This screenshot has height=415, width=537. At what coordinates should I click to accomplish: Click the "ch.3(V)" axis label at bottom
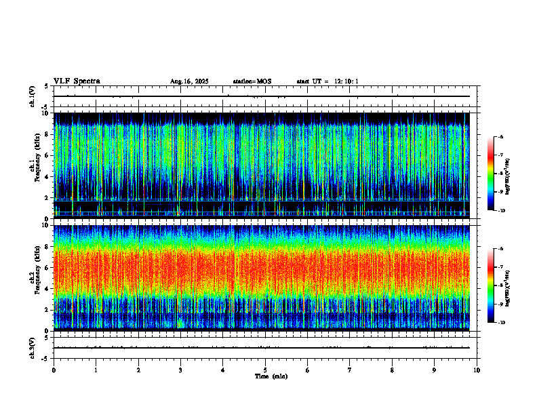pos(32,348)
